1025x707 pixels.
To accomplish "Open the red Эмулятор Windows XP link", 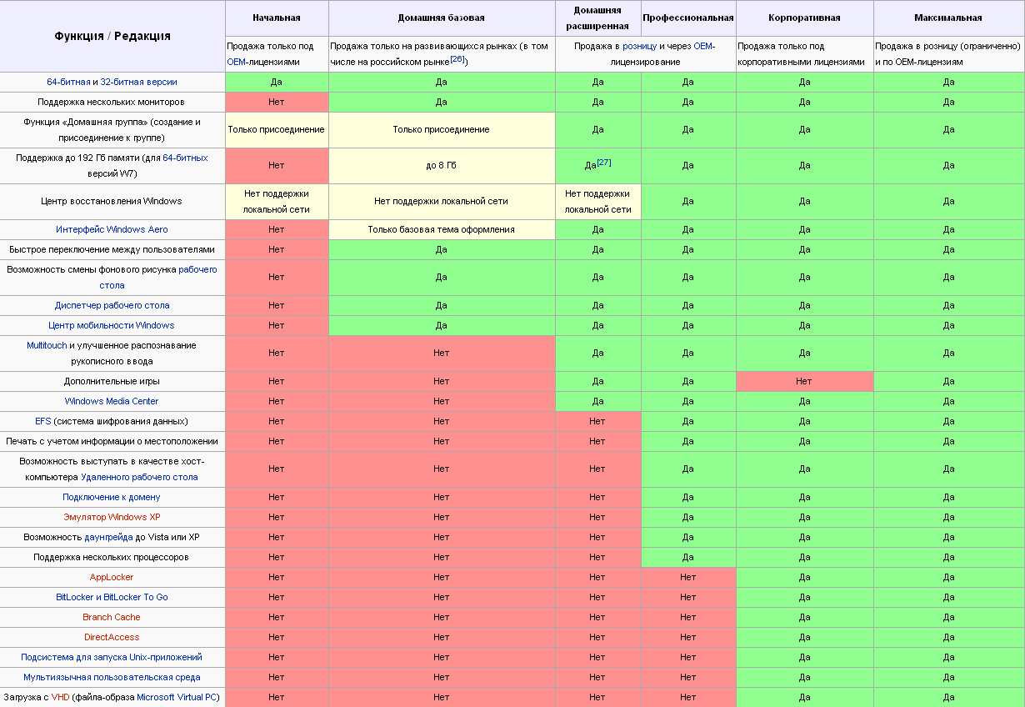I will pyautogui.click(x=112, y=517).
